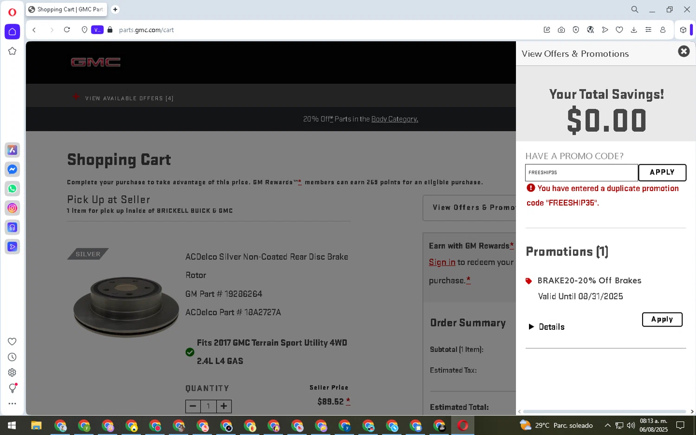Click the GMC logo
696x435 pixels.
pyautogui.click(x=96, y=62)
